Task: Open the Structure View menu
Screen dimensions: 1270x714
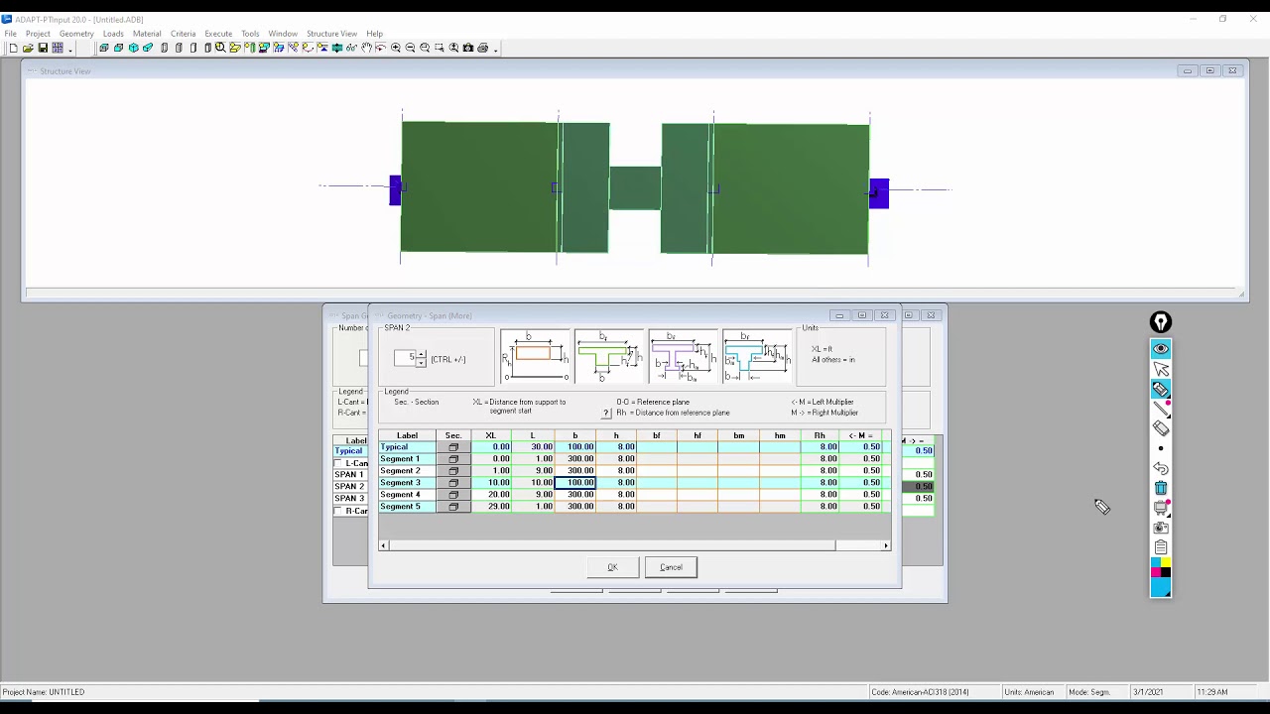Action: point(331,34)
